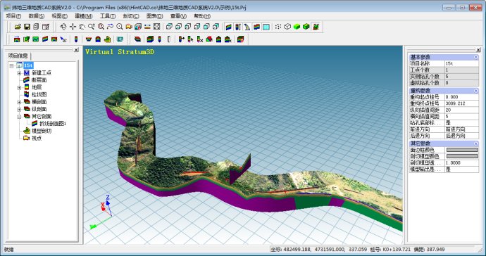
Task: Click the save floppy disk toolbar icon
Action: pyautogui.click(x=27, y=27)
